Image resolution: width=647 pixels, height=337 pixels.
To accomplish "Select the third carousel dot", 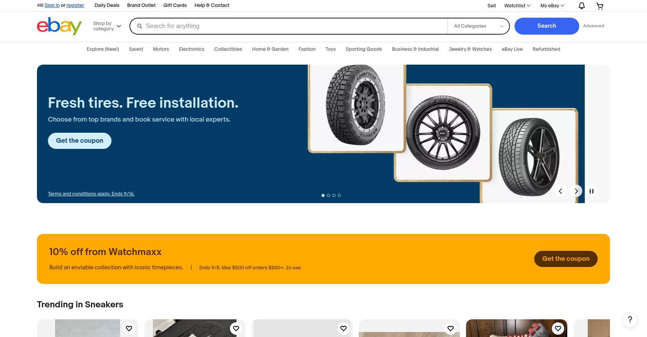I will 334,195.
